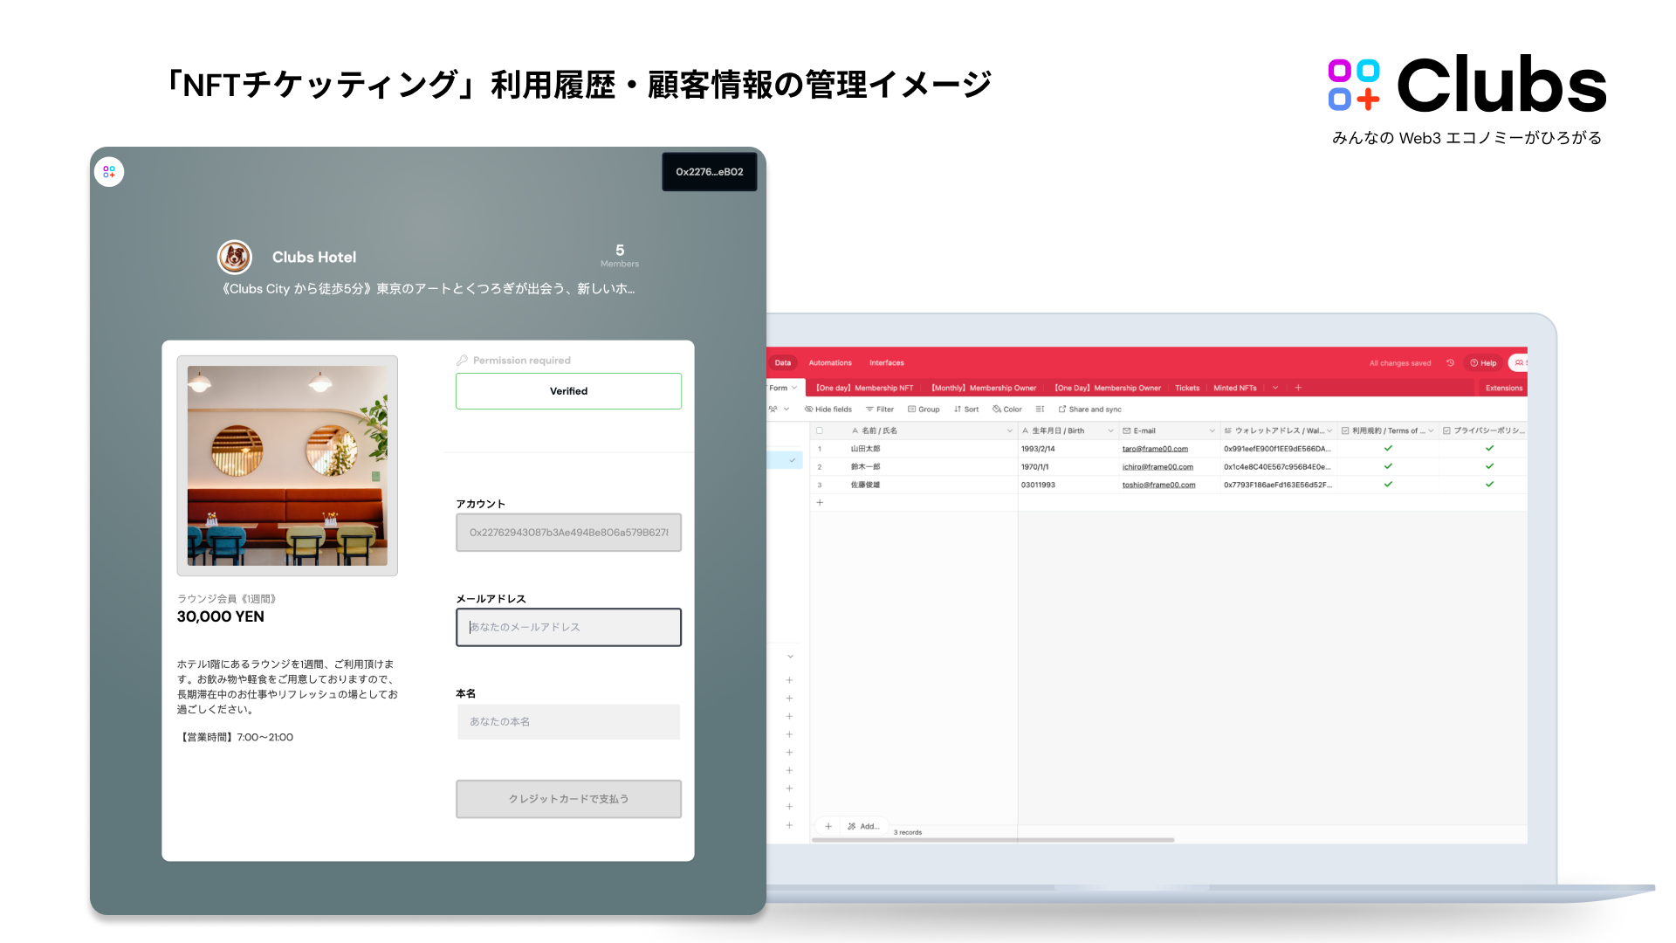Toggle privacy policy checkbox for 鈴木一郎
The height and width of the screenshot is (943, 1676).
[x=1489, y=466]
